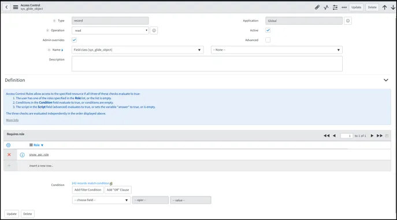Click into the Description text area
Screen dimensions: 397x220
tap(207, 63)
